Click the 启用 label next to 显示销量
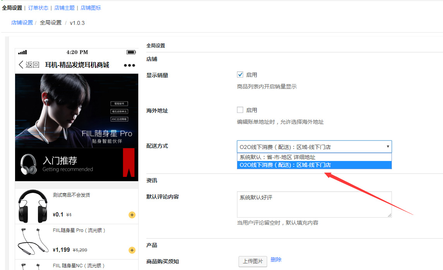 [251, 75]
